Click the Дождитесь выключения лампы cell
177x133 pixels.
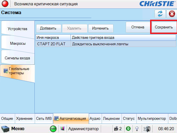tap(123, 44)
